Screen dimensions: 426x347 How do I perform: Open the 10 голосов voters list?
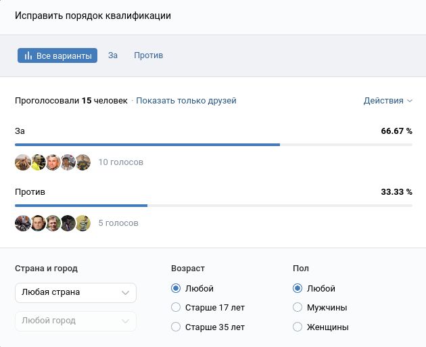point(120,162)
